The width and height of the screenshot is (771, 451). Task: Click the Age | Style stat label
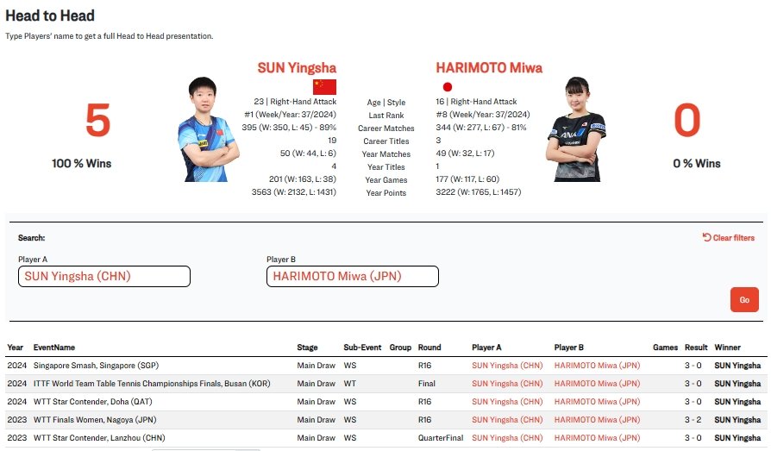pos(386,103)
